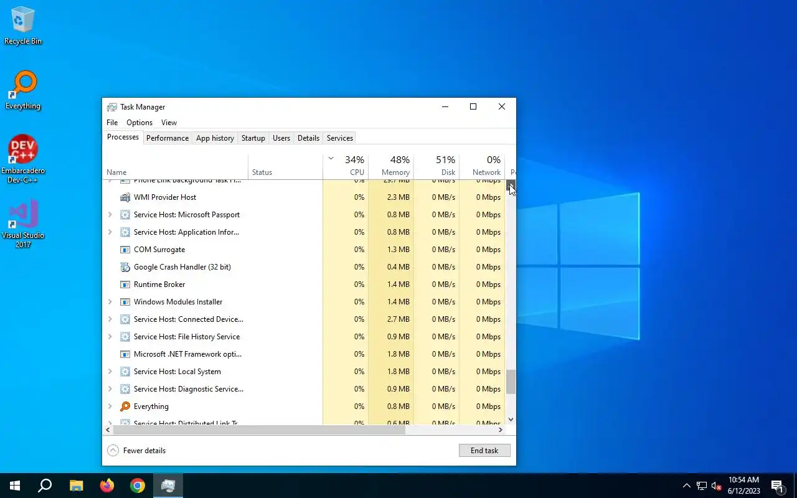This screenshot has height=498, width=797.
Task: Open the View menu
Action: 169,123
